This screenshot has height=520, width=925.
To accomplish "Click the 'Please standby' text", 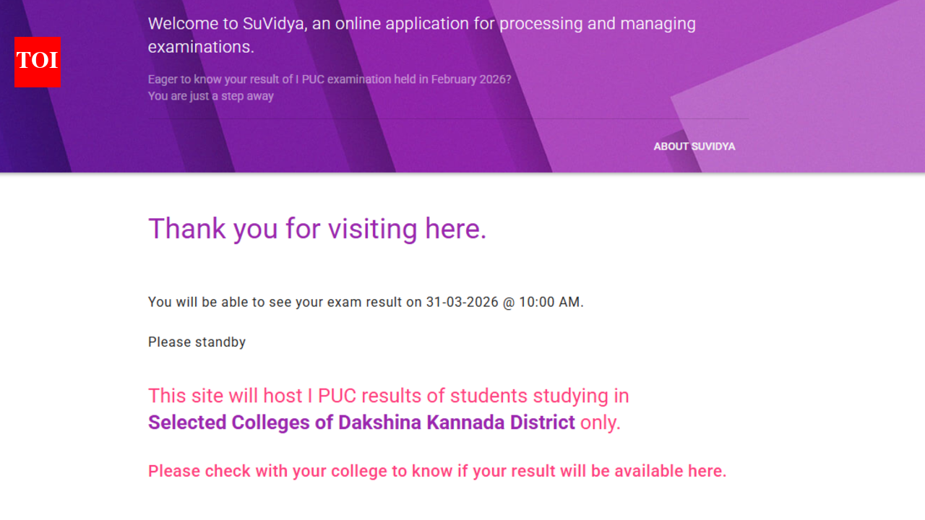I will point(197,342).
